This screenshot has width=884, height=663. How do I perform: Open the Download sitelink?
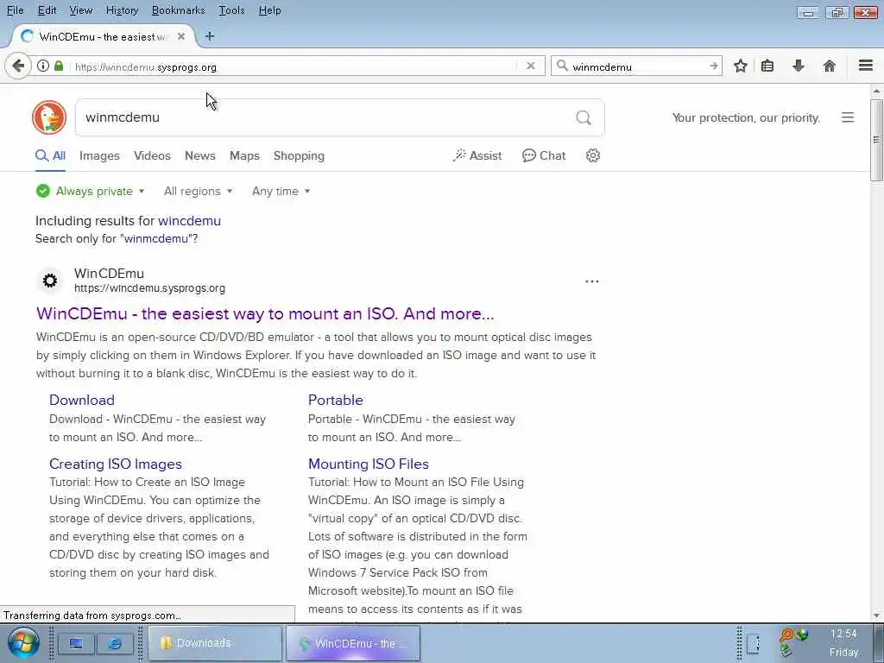point(82,400)
